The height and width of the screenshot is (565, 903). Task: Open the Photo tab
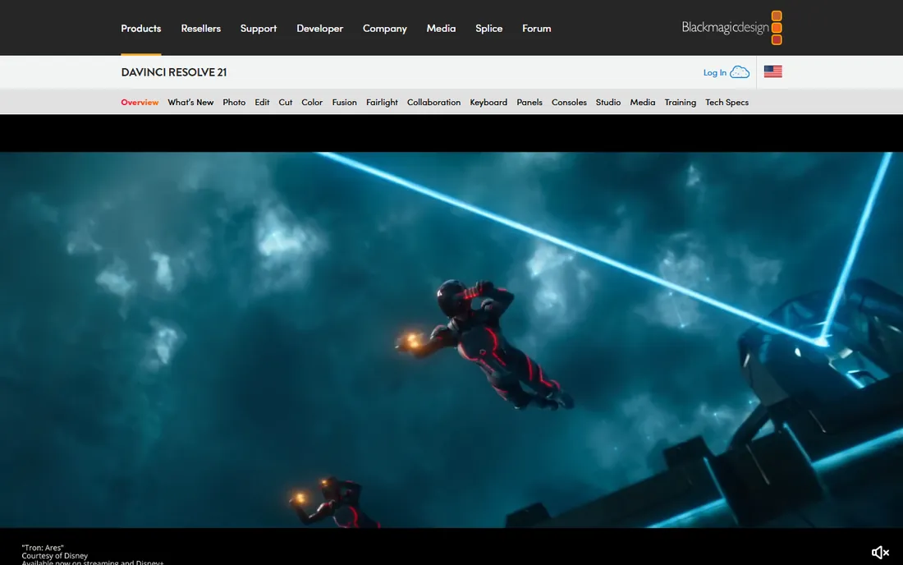[x=235, y=102]
